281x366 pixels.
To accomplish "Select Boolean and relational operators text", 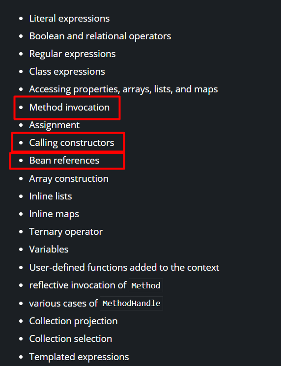I will (x=100, y=36).
